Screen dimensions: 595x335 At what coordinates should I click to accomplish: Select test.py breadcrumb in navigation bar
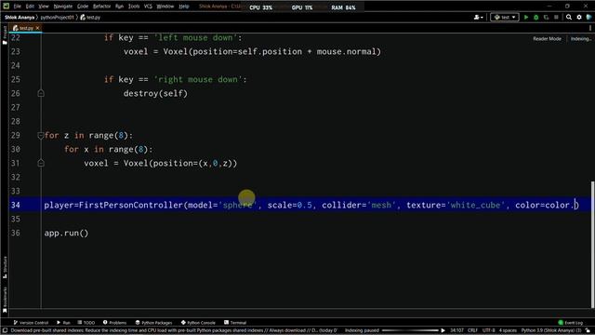pyautogui.click(x=90, y=18)
